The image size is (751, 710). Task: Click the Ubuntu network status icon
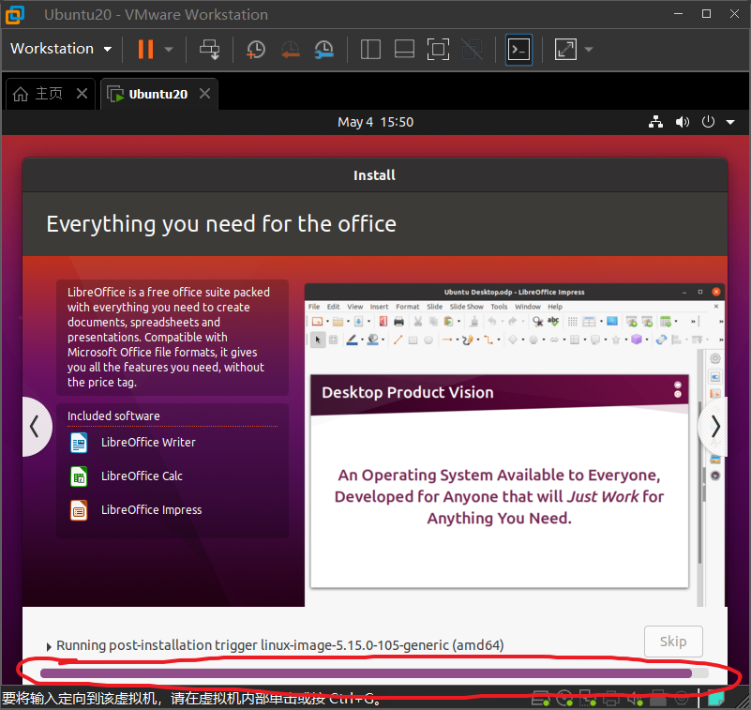[655, 122]
